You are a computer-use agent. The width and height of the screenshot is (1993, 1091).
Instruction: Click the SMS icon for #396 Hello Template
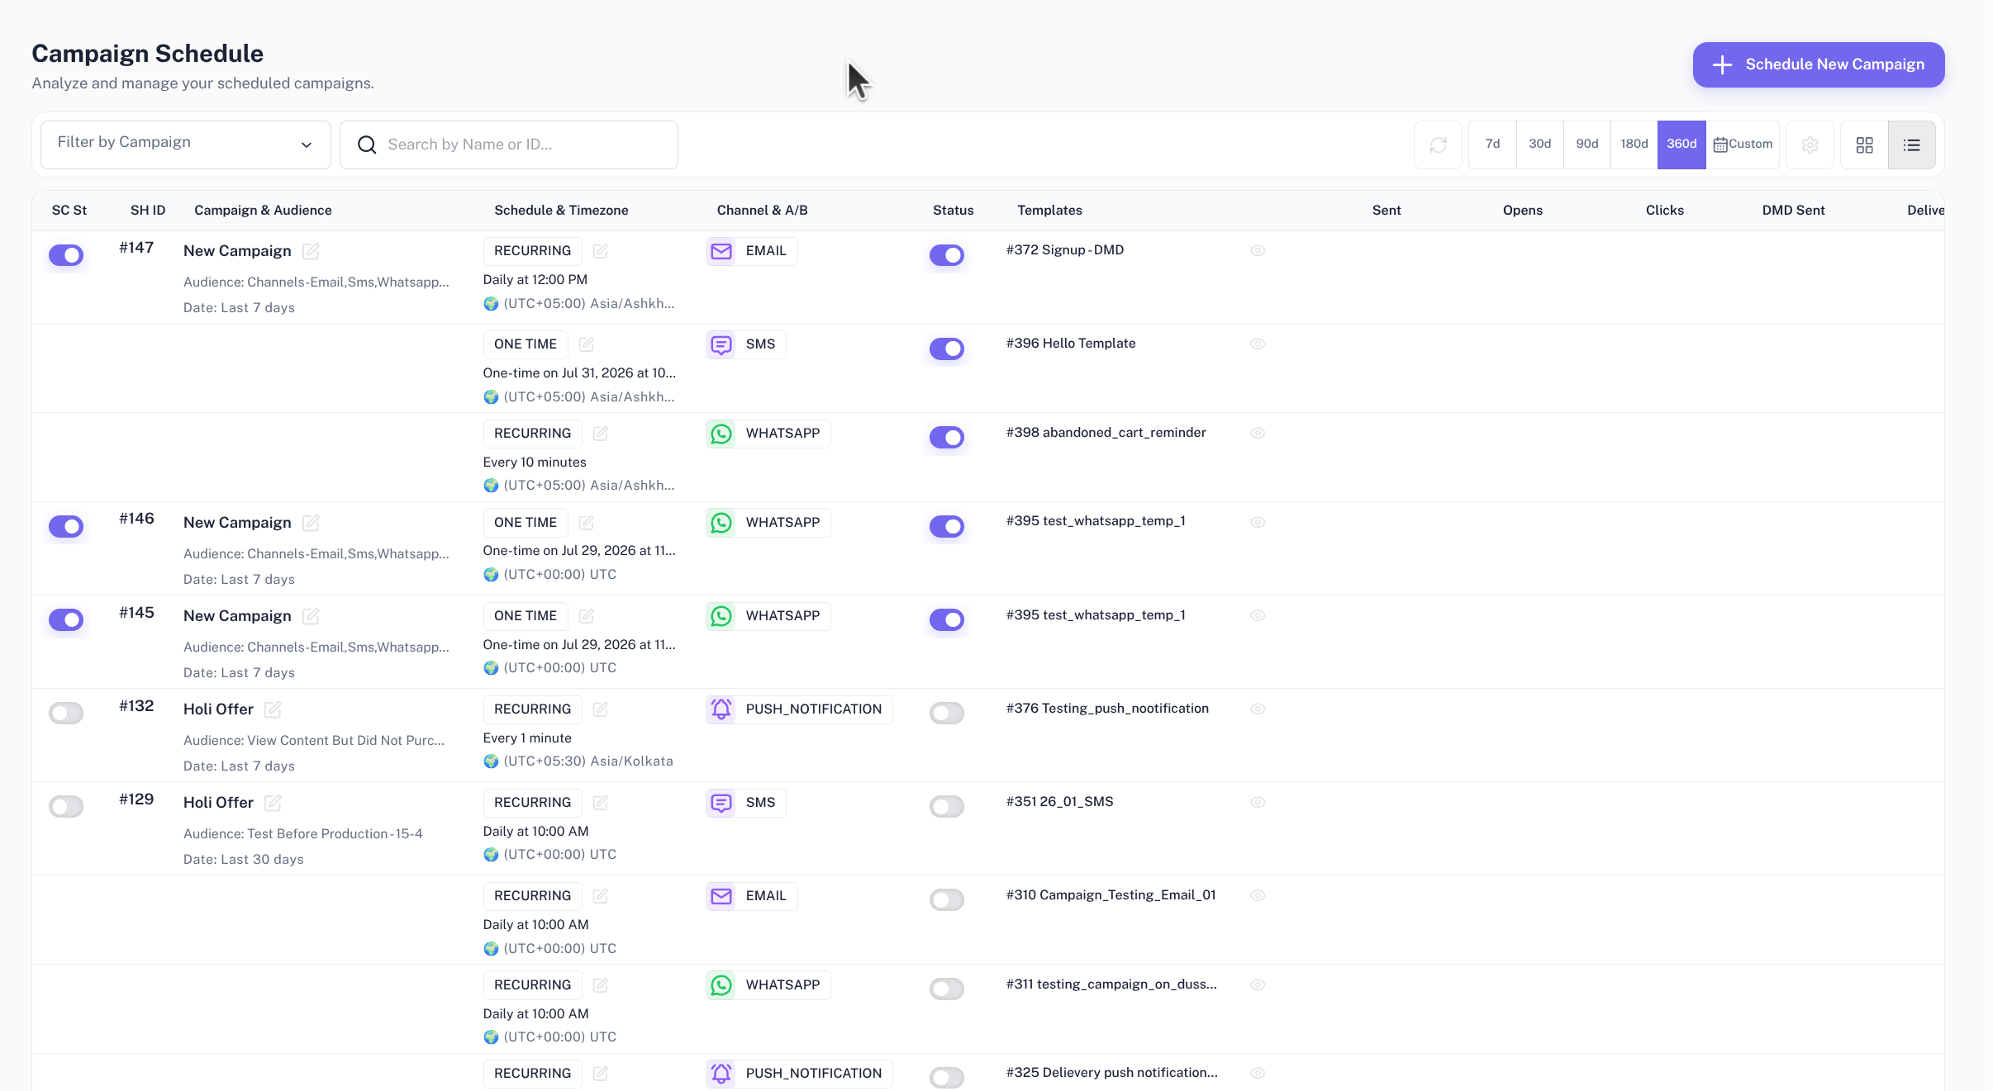click(721, 344)
